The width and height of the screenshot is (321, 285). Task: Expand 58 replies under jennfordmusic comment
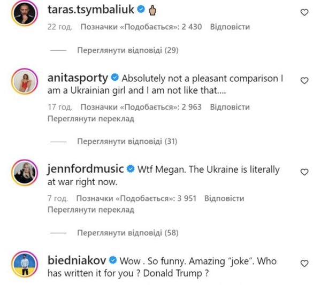coord(127,234)
